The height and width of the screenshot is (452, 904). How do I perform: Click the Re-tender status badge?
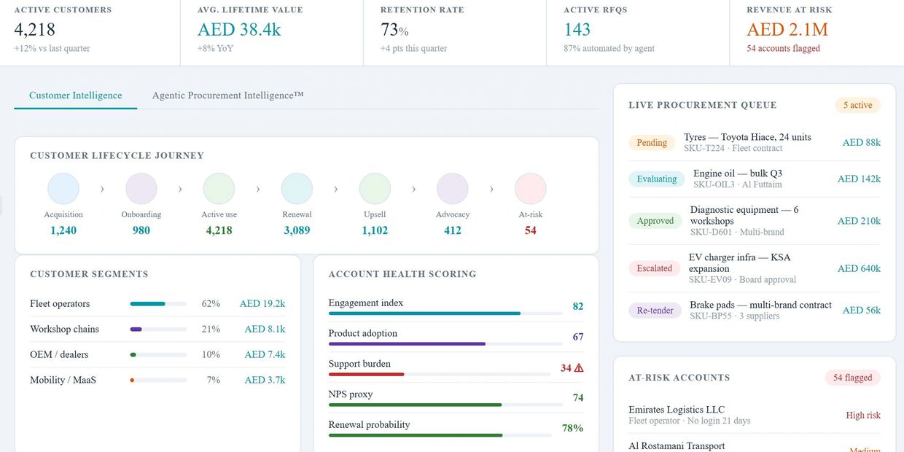coord(655,311)
